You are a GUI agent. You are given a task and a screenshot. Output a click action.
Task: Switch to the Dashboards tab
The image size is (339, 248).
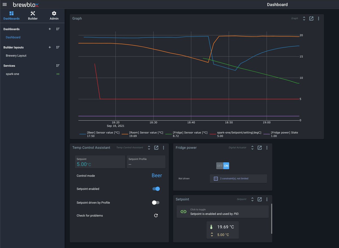point(12,16)
